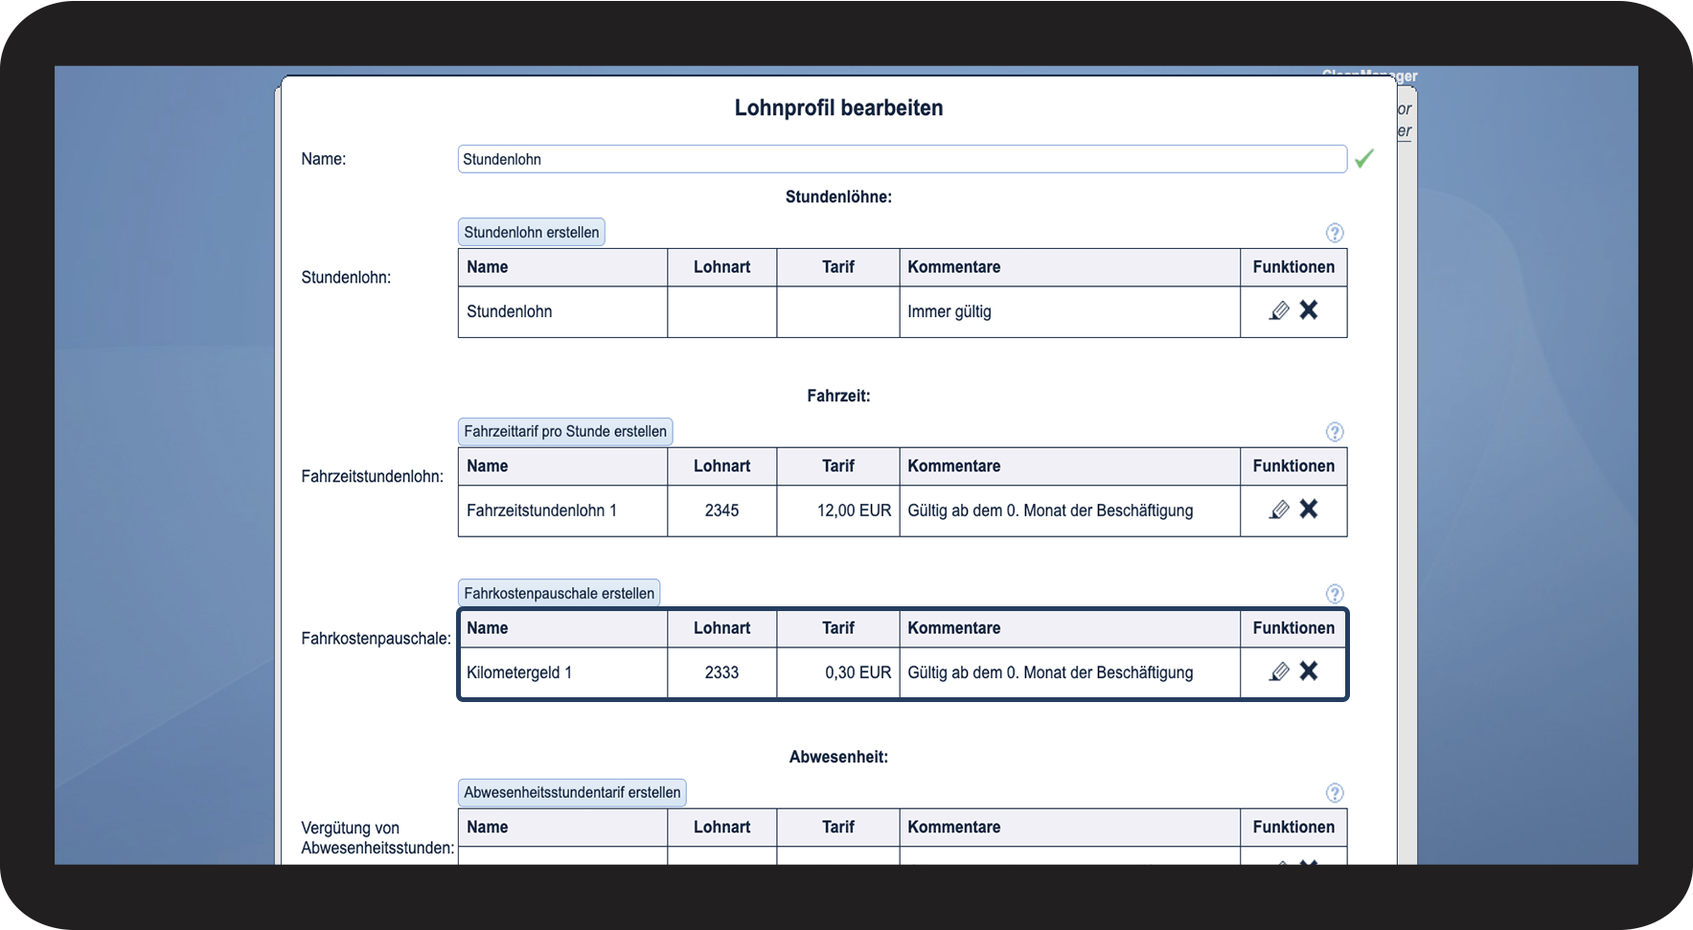Screen dimensions: 1693x930
Task: Open help for Stundenlohn table
Action: tap(1335, 233)
